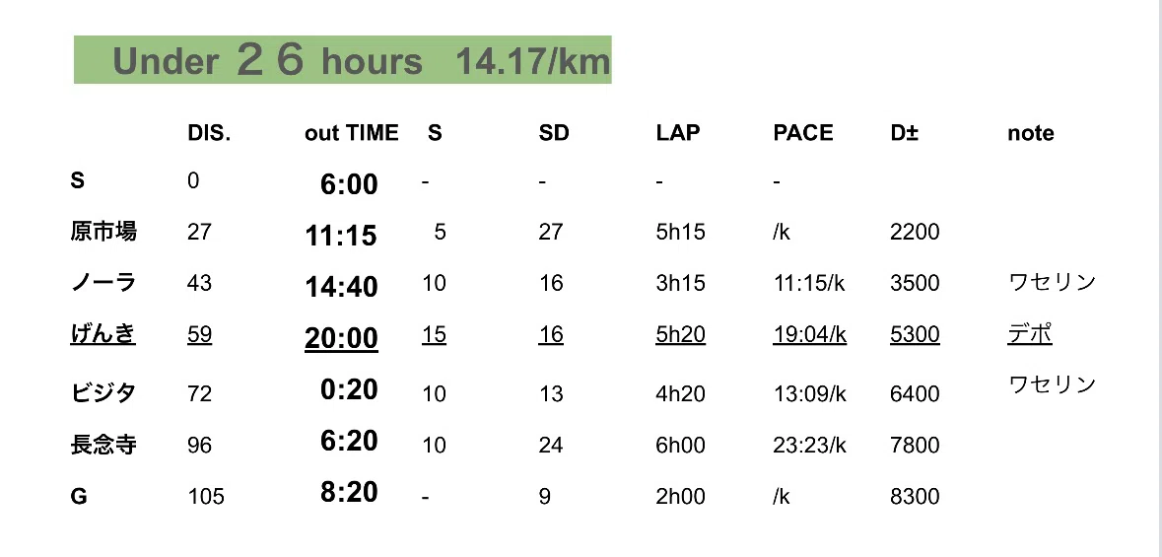1162x557 pixels.
Task: Click the underlined 5300 elevation value
Action: [915, 335]
